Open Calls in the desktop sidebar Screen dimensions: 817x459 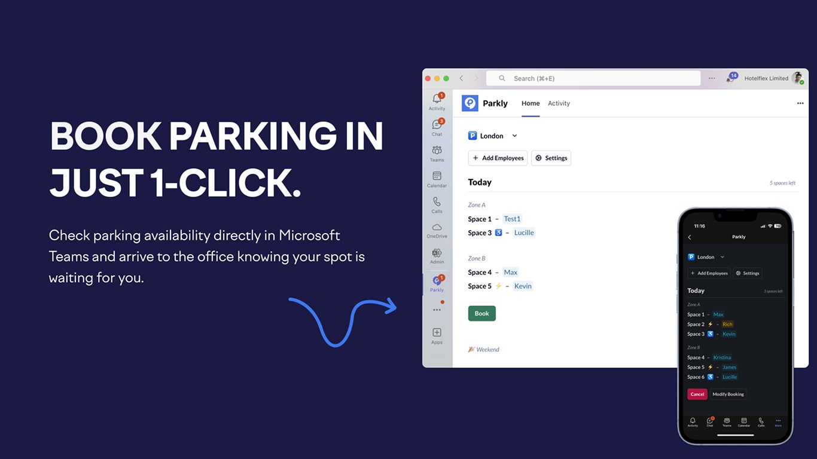point(437,205)
